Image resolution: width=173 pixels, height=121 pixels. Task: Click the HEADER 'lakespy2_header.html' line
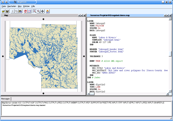pyautogui.click(x=107, y=49)
